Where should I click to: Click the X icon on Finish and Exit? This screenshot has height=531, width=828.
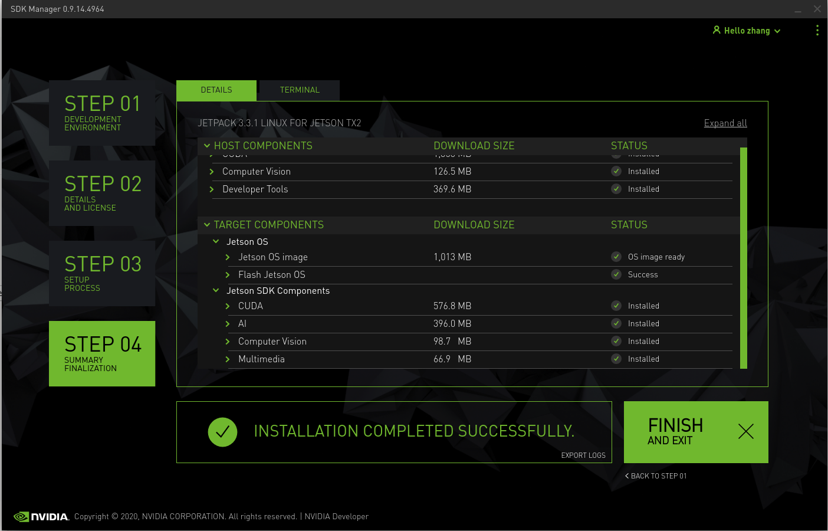[x=746, y=431]
